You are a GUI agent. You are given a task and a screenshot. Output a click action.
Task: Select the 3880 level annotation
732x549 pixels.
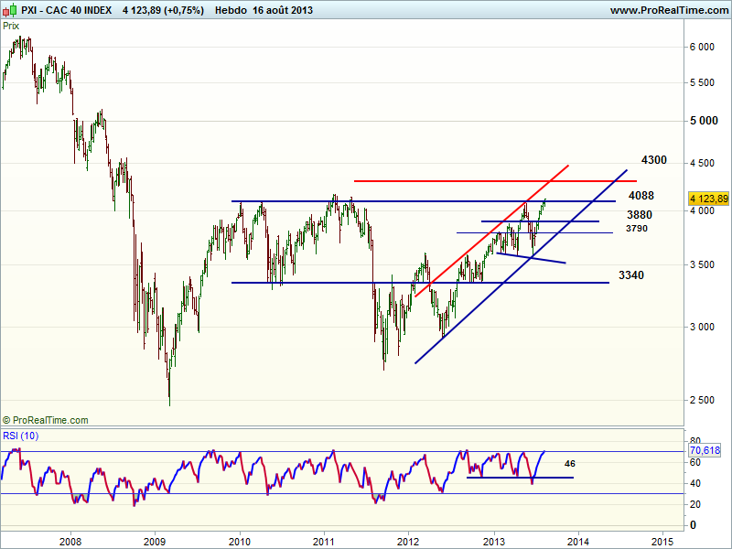[x=639, y=215]
